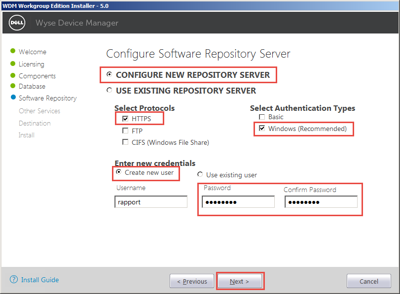Click the Install Guide question mark icon
The image size is (400, 294).
pos(12,280)
